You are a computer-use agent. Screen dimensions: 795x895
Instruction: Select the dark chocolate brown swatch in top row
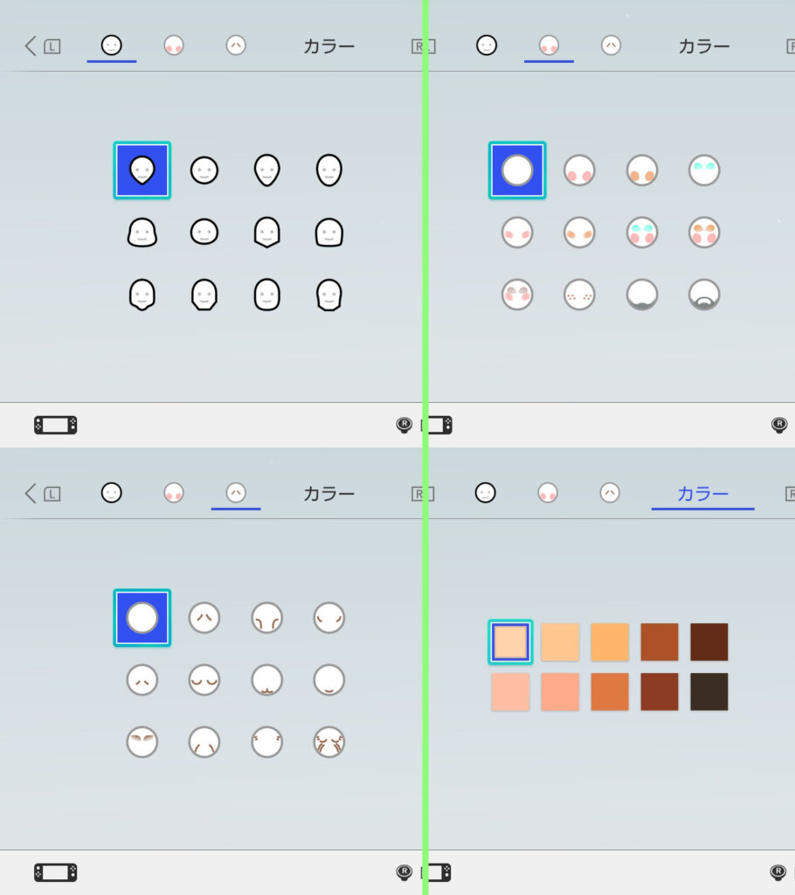tap(709, 642)
